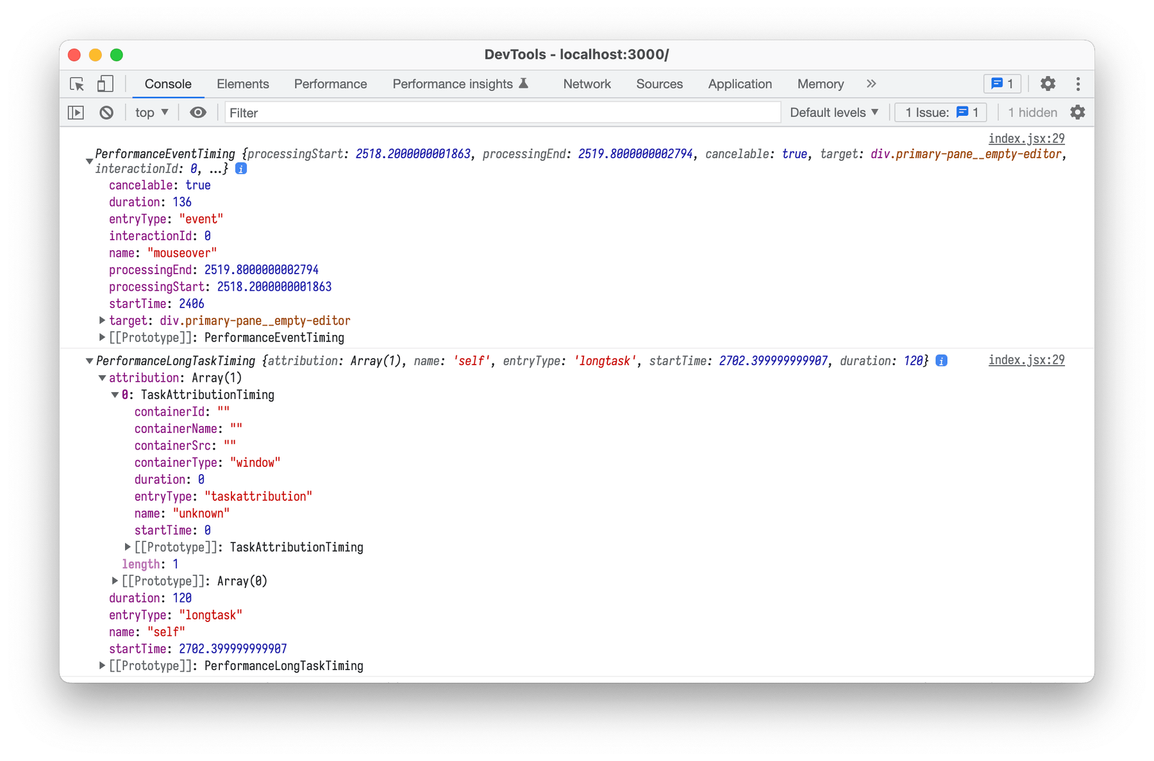Open the JavaScript context dropdown labeled top
Image resolution: width=1154 pixels, height=761 pixels.
tap(150, 112)
